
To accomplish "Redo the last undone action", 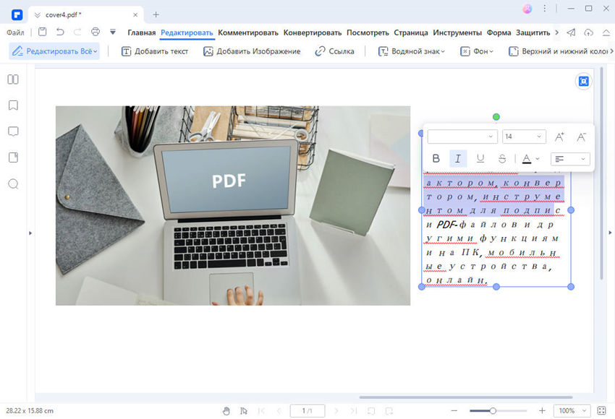I will coord(77,32).
